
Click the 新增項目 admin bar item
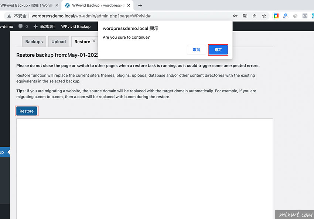(x=45, y=27)
